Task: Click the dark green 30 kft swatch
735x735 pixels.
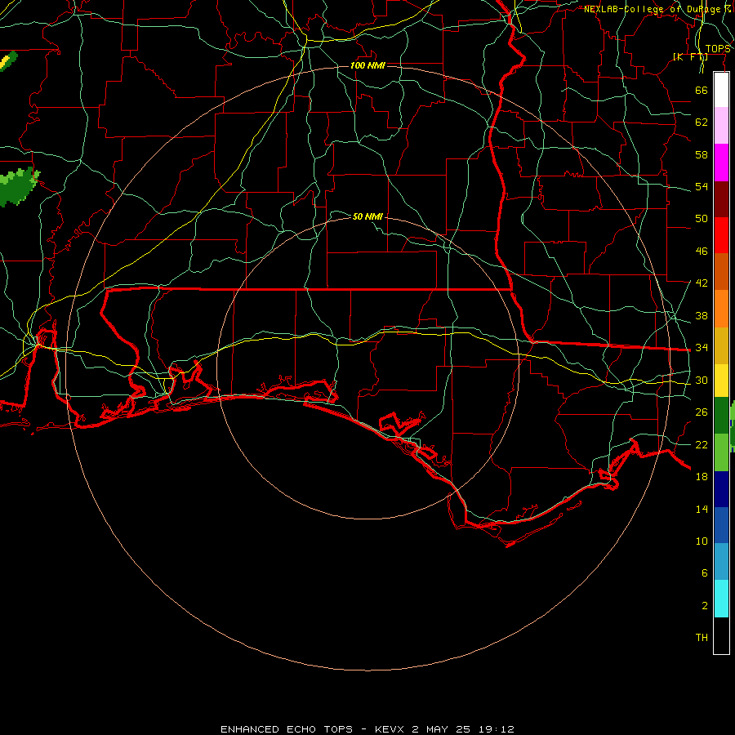Action: 721,416
